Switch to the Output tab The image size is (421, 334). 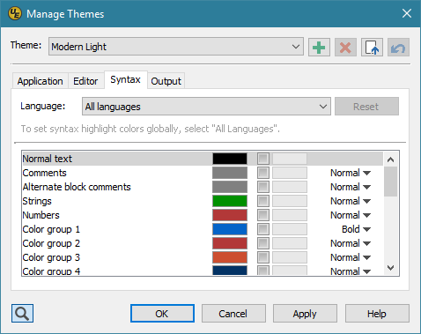coord(166,81)
